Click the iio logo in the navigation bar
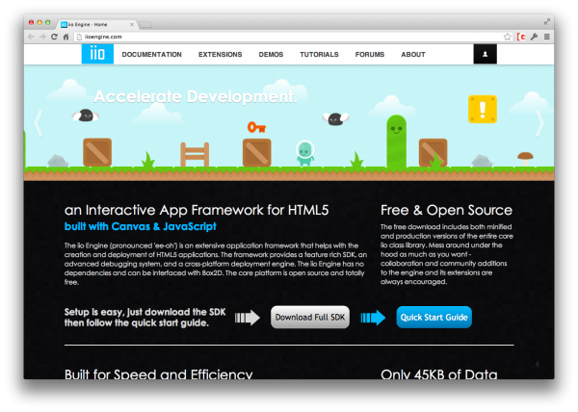 [97, 54]
